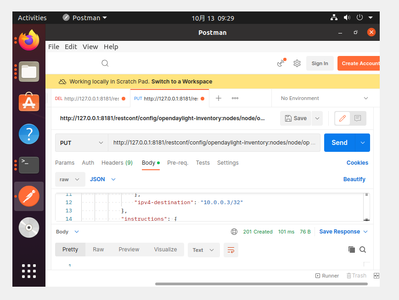Switch to the DEL request tab
399x300 pixels.
coord(90,98)
